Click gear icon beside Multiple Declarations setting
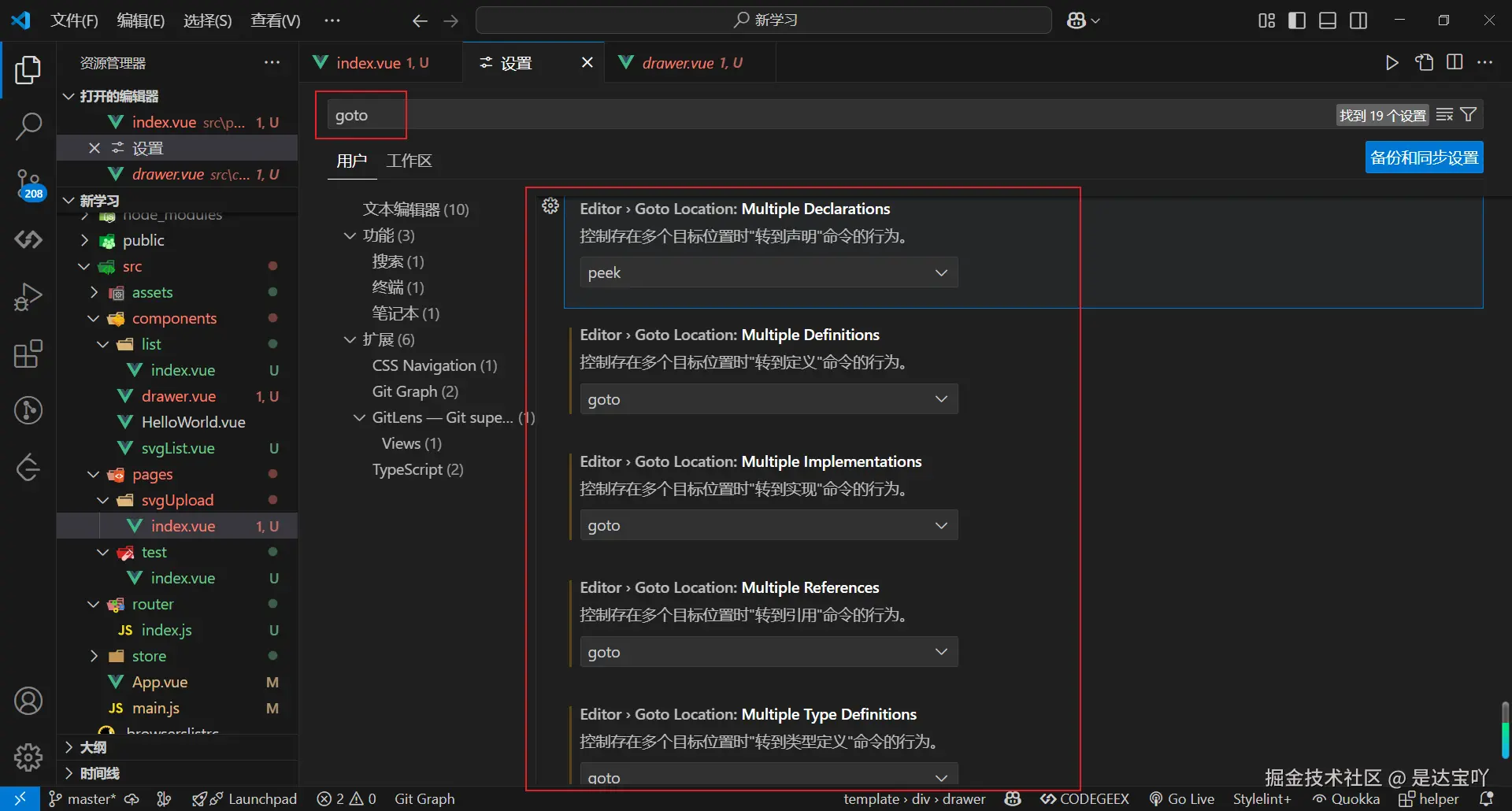1512x811 pixels. pos(550,206)
